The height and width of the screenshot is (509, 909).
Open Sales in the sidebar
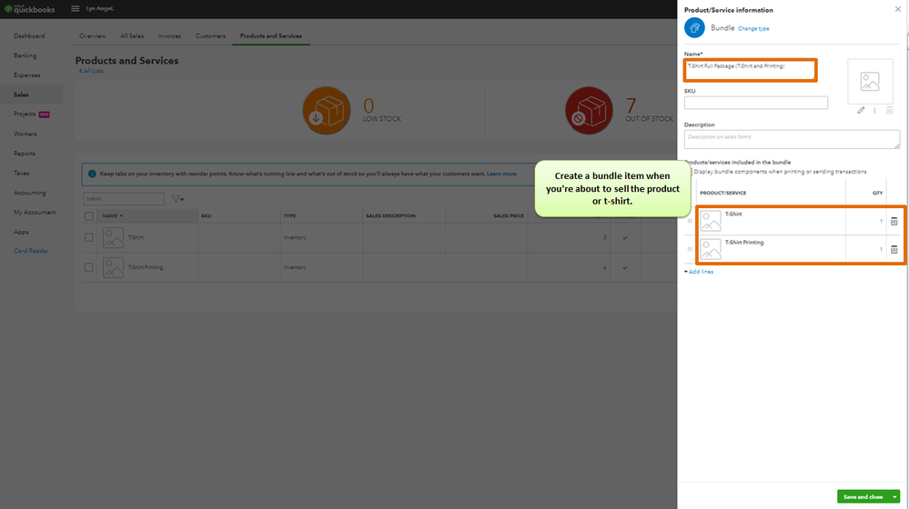(x=21, y=95)
